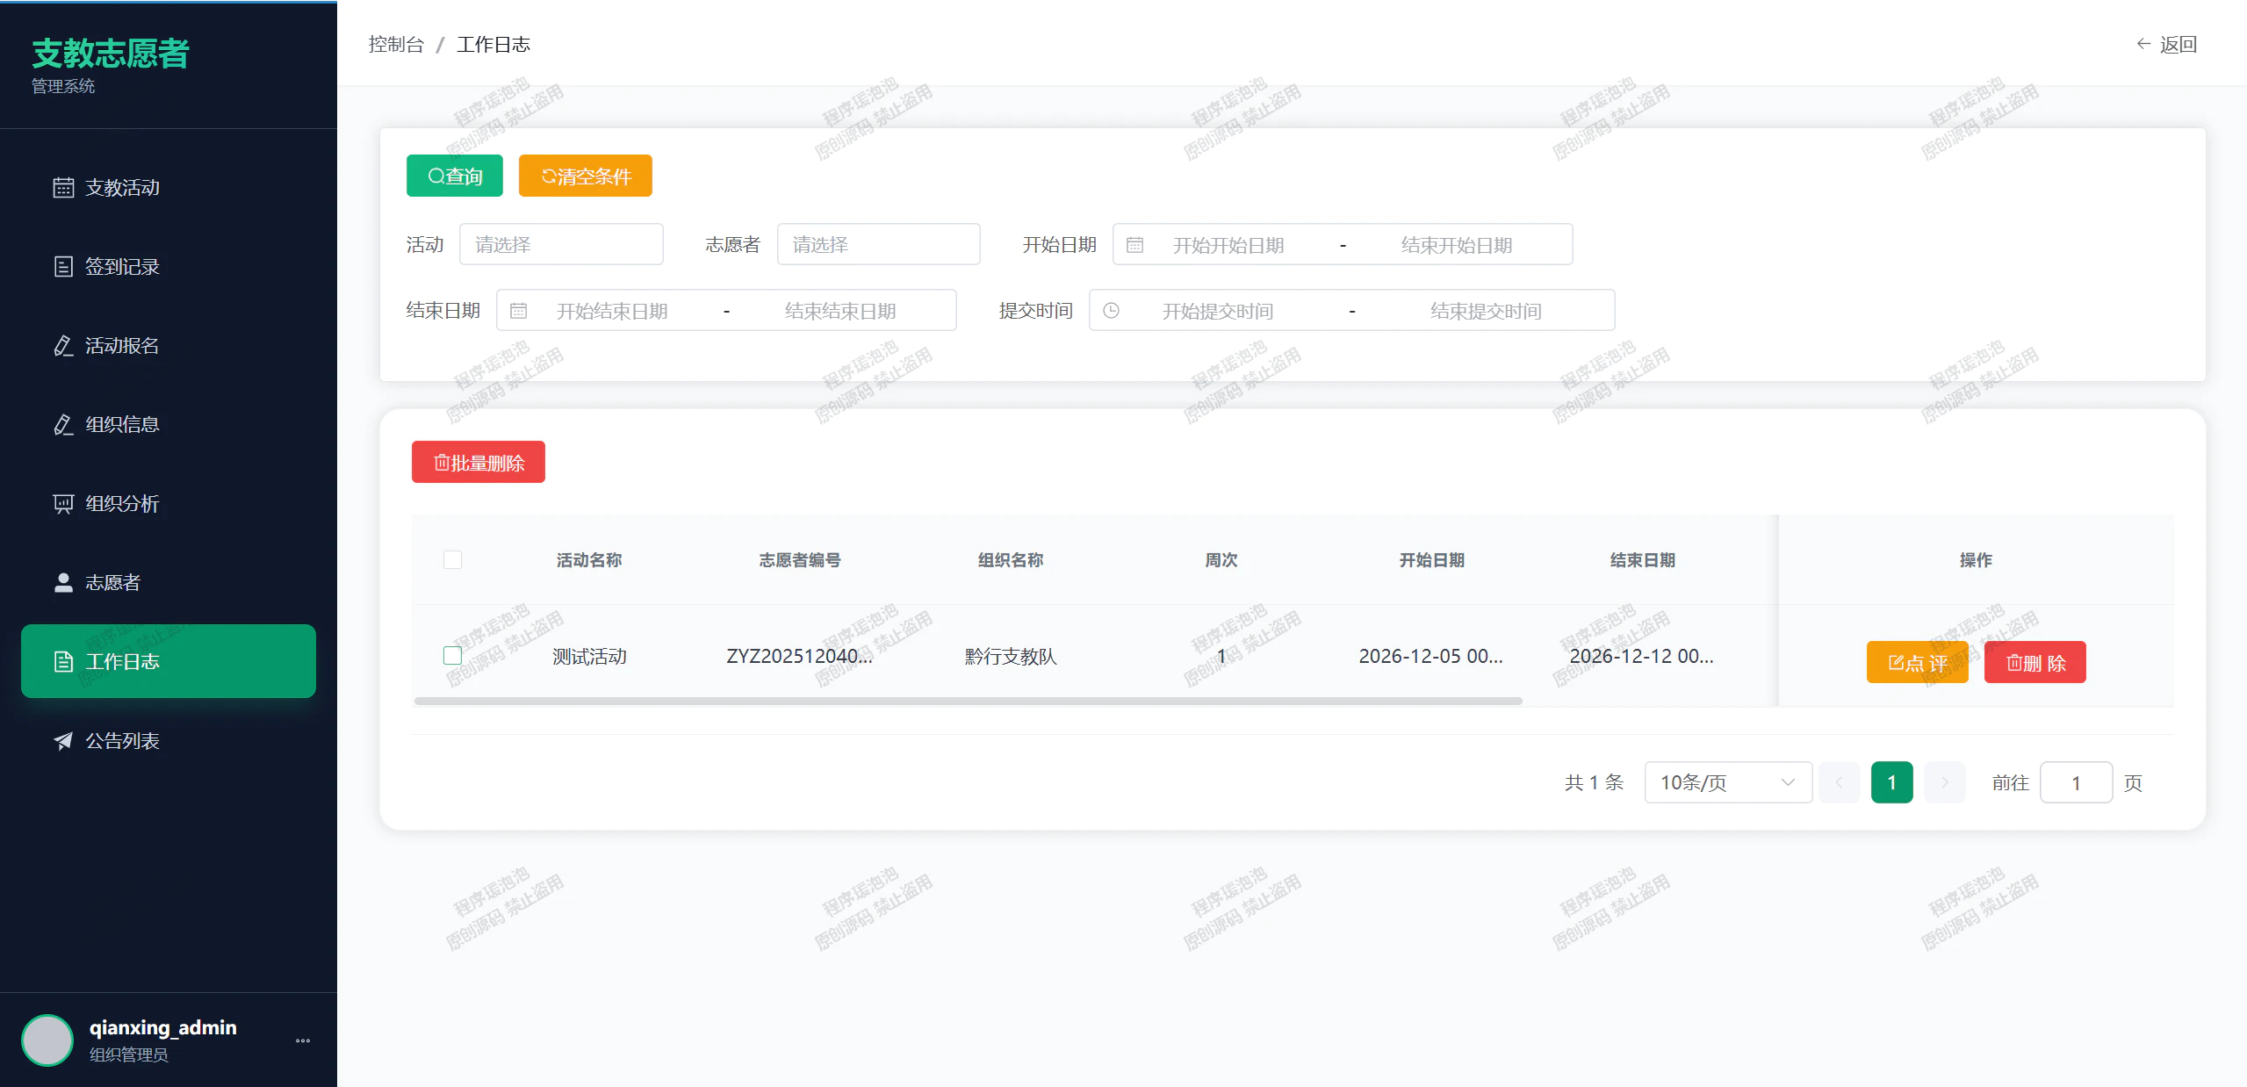Click the 开始日期 column header
This screenshot has width=2247, height=1087.
[x=1432, y=559]
